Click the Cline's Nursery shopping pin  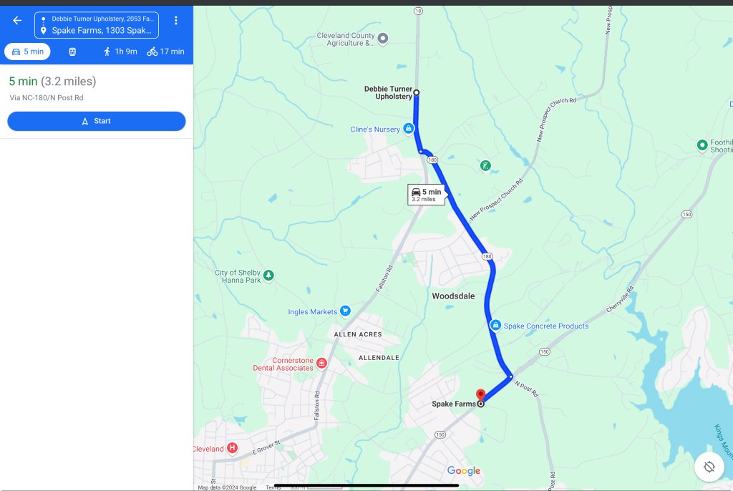(408, 129)
